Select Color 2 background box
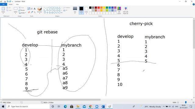195x109 pixels. [x=86, y=10]
